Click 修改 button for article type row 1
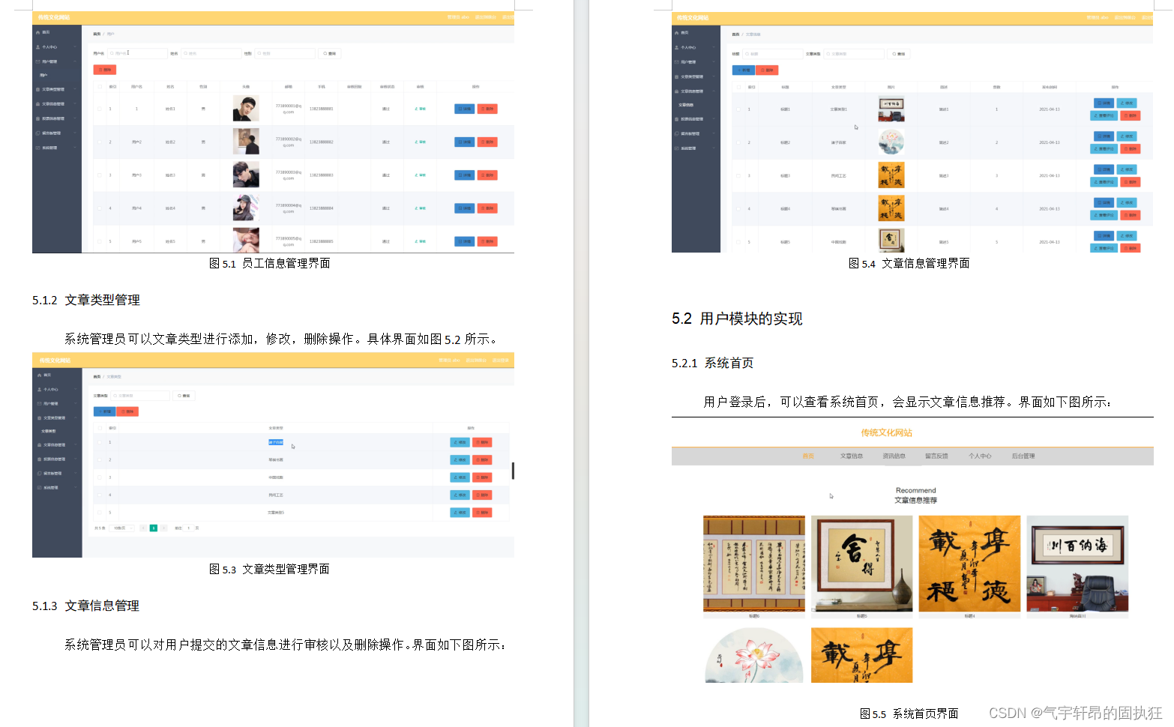Screen dimensions: 1174x727 (x=460, y=442)
